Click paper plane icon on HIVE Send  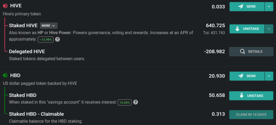(241, 6)
